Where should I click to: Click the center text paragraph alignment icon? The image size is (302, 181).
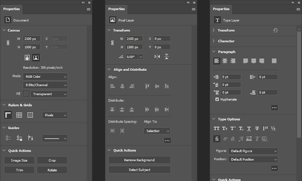(225, 61)
